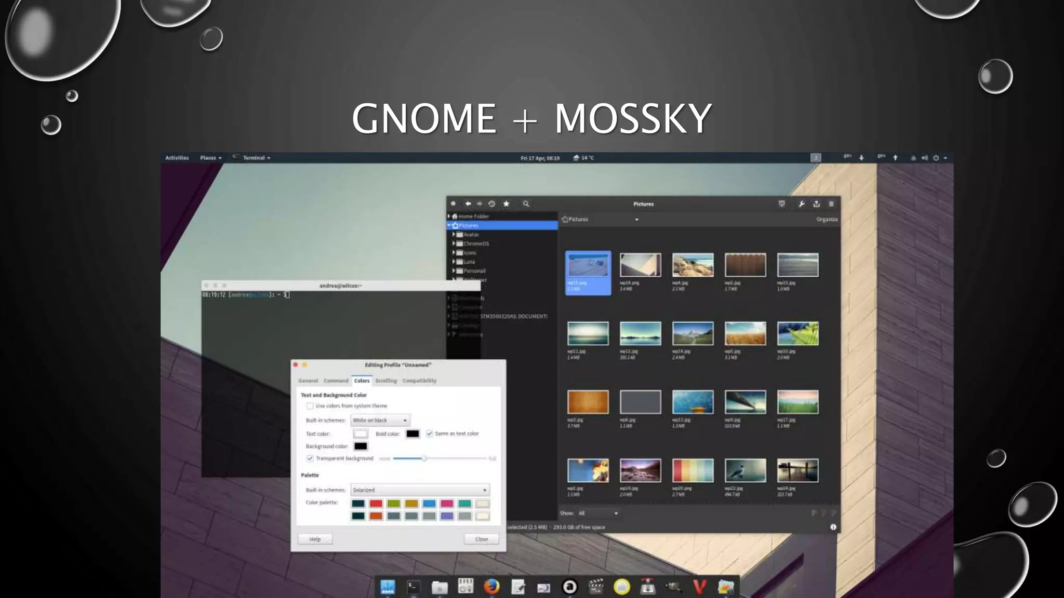Click the monitor/slideshow icon in file manager toolbar
The width and height of the screenshot is (1064, 598).
[x=782, y=204]
